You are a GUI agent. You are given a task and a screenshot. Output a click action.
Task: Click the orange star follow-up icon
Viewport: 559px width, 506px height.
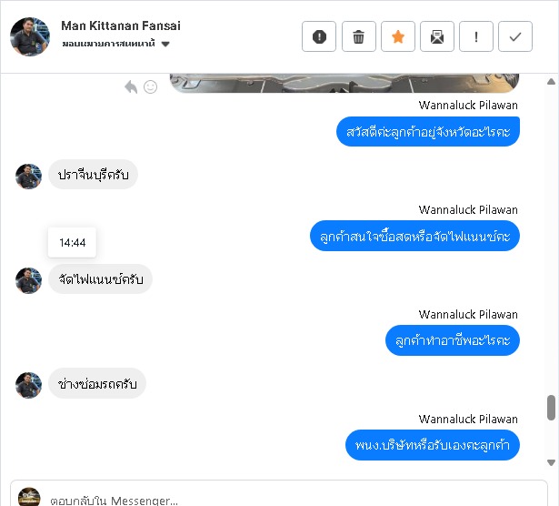point(397,36)
